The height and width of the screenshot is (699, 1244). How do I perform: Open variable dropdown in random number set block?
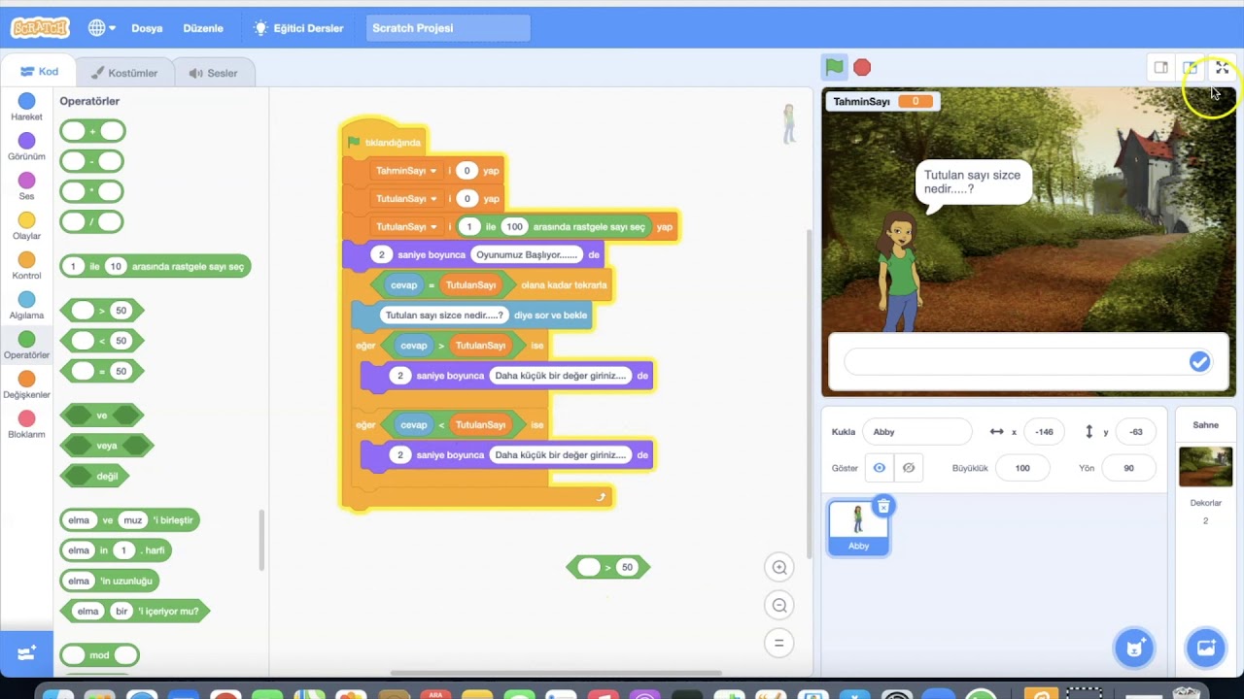tap(406, 227)
